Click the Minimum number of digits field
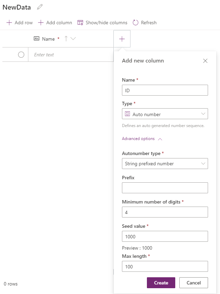This screenshot has width=220, height=294. coord(165,212)
